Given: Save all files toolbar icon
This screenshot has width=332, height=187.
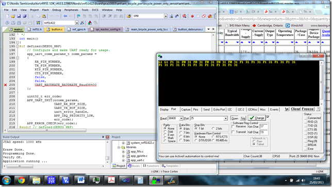Looking at the screenshot, I should pyautogui.click(x=25, y=16).
